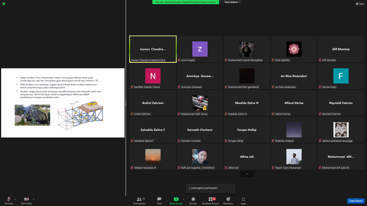Screen dimensions: 367x206
Task: Click the muted mic icon beside Farhan Dedy
Action: [320, 87]
